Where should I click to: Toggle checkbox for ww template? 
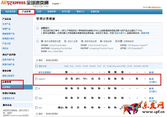[36, 107]
